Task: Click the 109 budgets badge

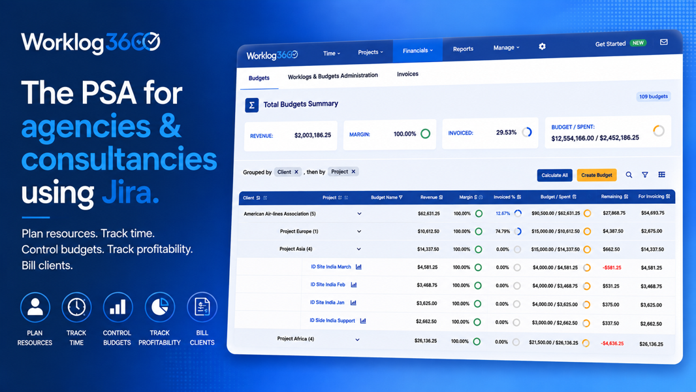Action: [x=654, y=97]
